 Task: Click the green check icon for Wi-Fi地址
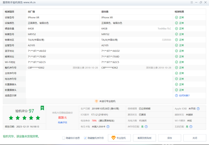click(x=176, y=62)
